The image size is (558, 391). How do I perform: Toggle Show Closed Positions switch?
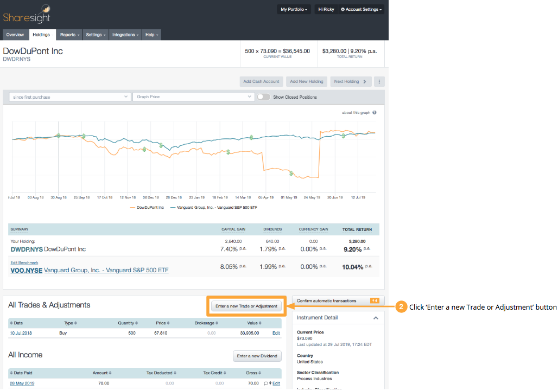click(263, 97)
